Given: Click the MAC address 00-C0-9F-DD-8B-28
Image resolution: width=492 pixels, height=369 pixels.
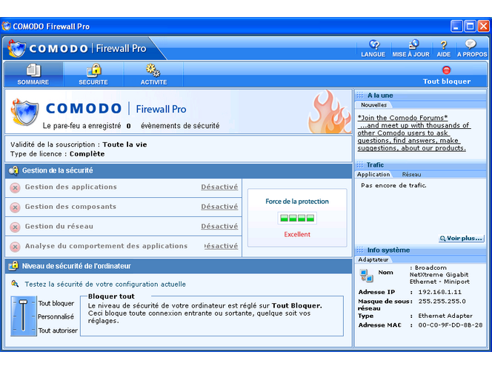Looking at the screenshot, I should click(451, 325).
